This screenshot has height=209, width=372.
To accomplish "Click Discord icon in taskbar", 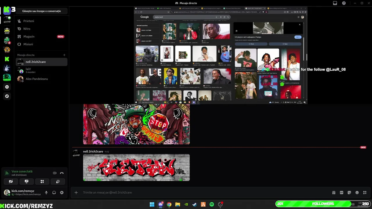I will 160,204.
